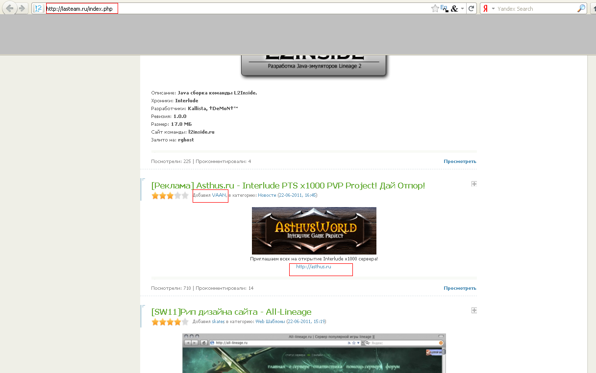Click 'Приглашаем всех на открытие Interlude x1000 сервера!' text
596x373 pixels.
pyautogui.click(x=314, y=259)
